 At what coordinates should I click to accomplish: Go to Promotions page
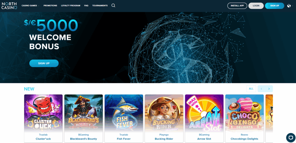coord(50,6)
